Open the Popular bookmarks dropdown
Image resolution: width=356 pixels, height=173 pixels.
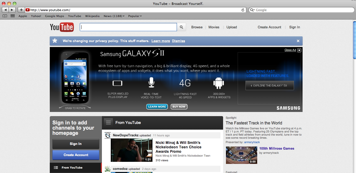click(x=135, y=16)
